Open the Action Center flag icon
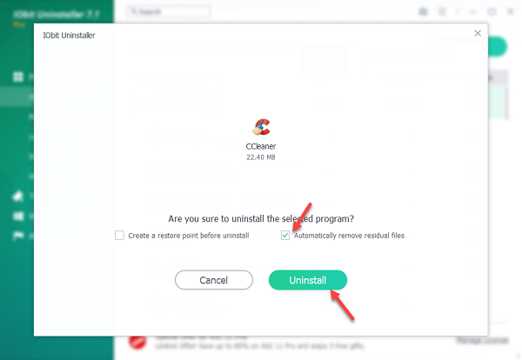Viewport: 522px width, 360px height. coord(18,236)
